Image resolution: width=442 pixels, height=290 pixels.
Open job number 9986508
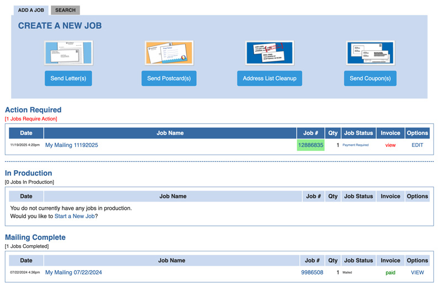point(312,272)
